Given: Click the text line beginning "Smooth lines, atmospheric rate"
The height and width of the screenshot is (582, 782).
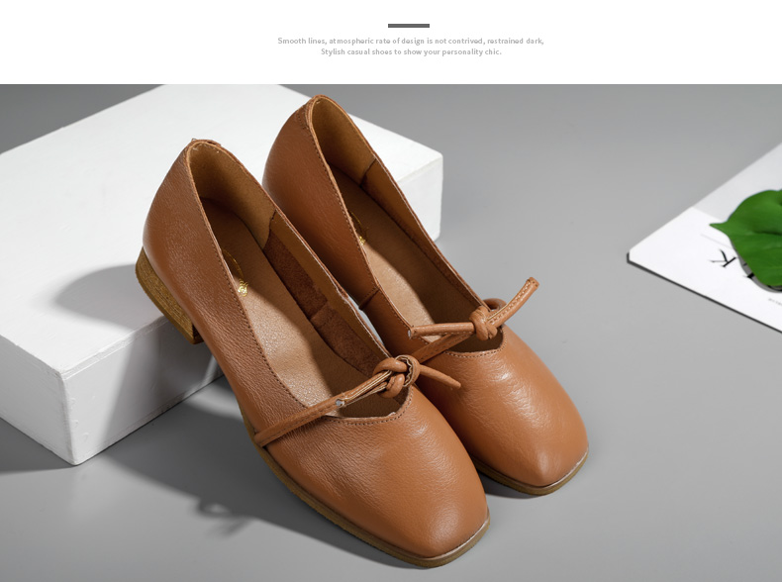Looking at the screenshot, I should [411, 41].
